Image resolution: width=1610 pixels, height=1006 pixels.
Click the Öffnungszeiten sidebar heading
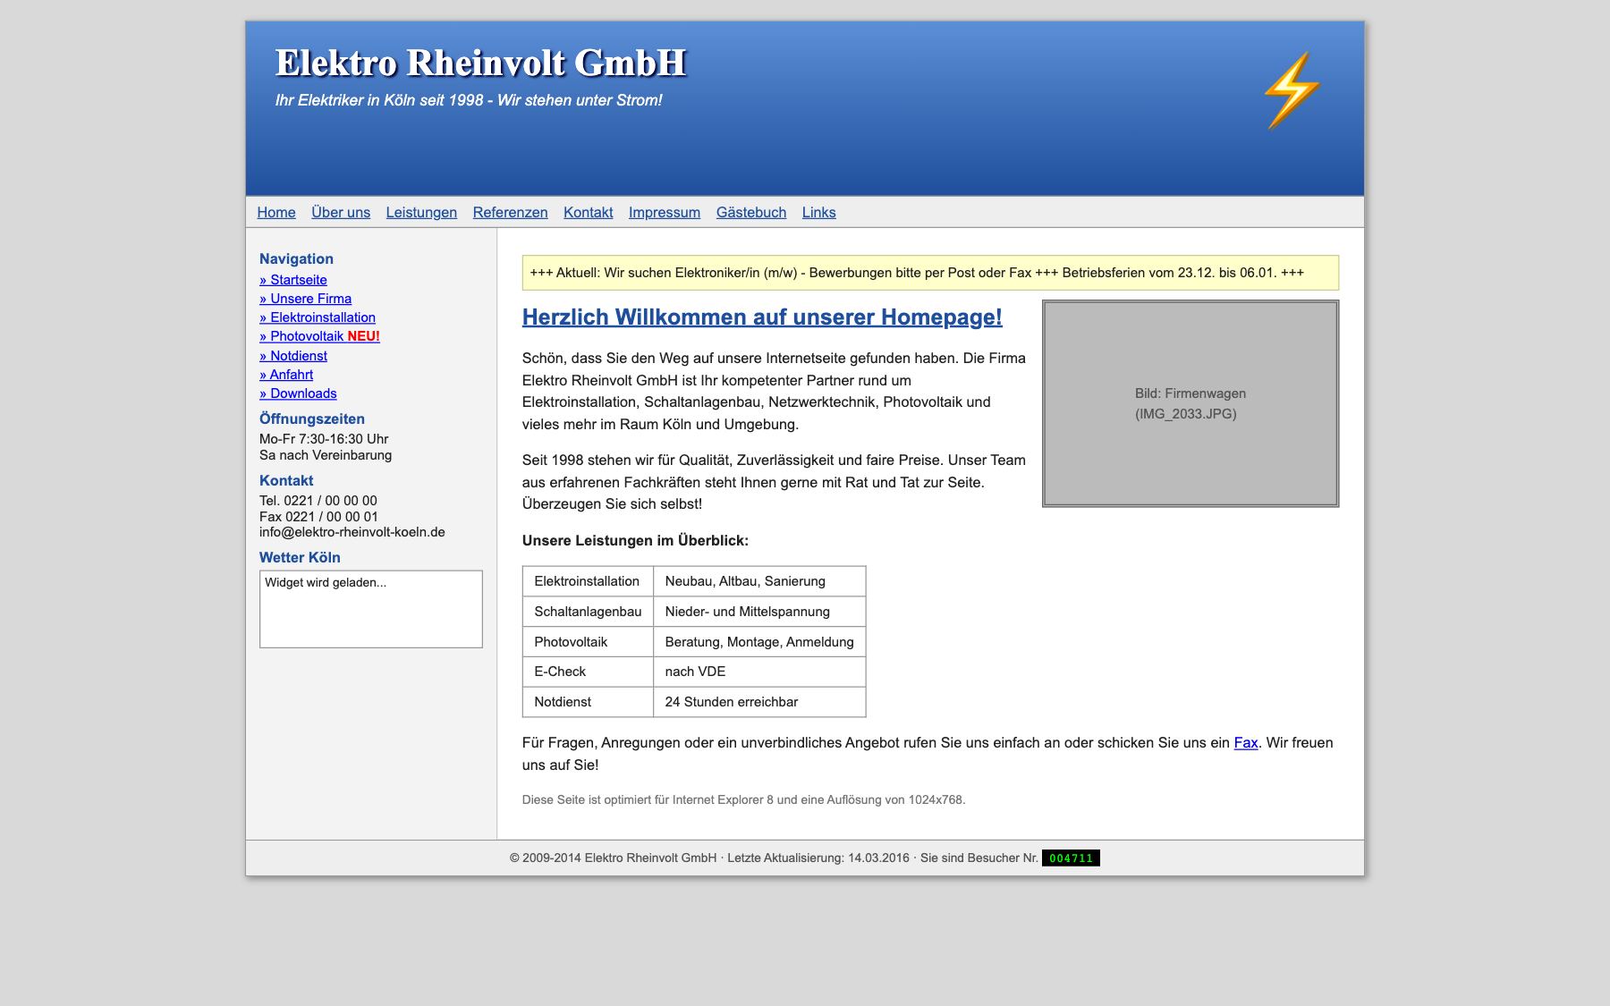tap(312, 418)
